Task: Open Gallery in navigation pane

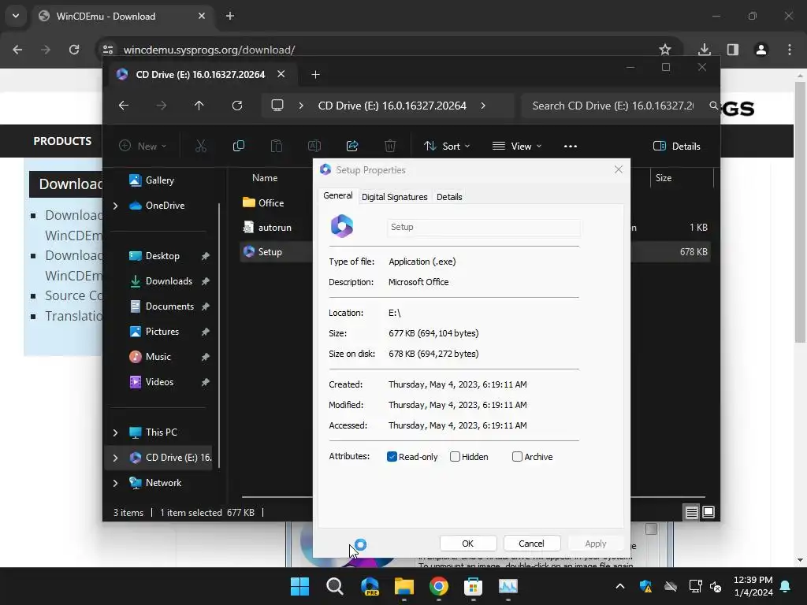Action: (159, 180)
